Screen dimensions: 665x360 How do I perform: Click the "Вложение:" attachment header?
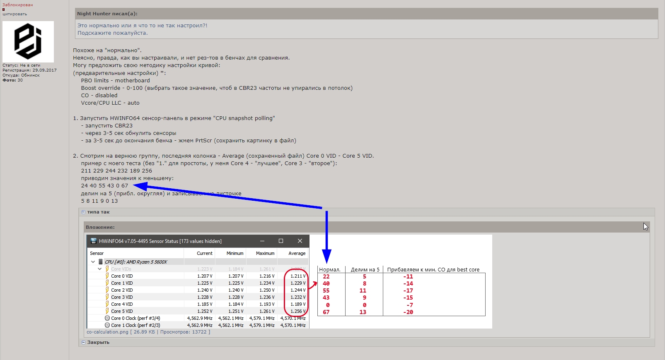click(x=100, y=227)
